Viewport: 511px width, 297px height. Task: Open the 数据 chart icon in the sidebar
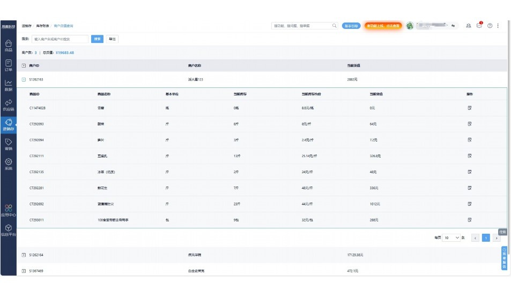8,85
